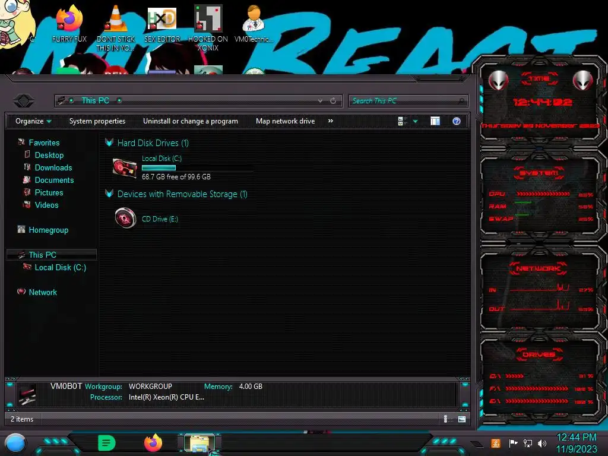Open the Start orb
Image resolution: width=608 pixels, height=456 pixels.
click(15, 444)
